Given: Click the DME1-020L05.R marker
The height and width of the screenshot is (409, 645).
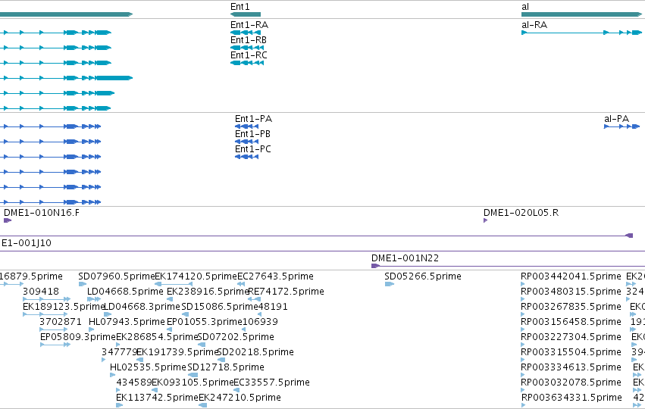Looking at the screenshot, I should point(485,220).
